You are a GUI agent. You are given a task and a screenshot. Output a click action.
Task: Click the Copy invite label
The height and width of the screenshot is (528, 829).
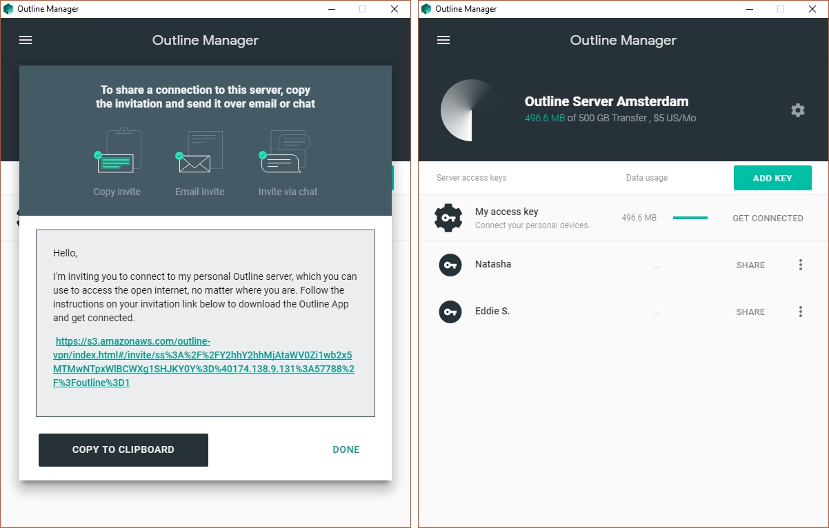[x=117, y=192]
